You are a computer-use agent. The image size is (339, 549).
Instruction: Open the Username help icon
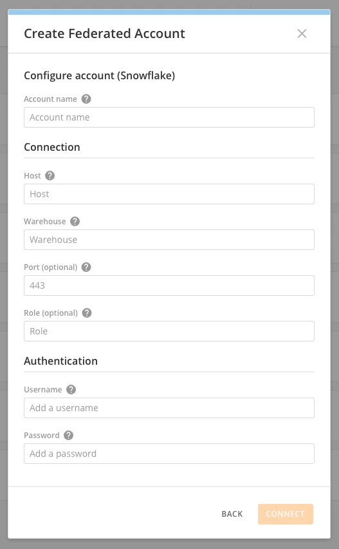tap(71, 390)
